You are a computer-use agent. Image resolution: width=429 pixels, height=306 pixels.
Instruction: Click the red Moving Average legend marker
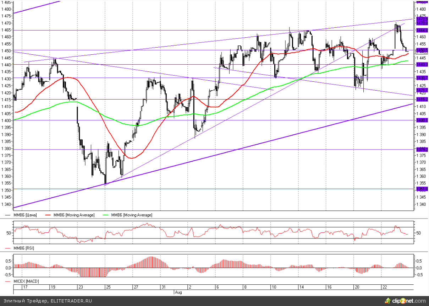pyautogui.click(x=48, y=215)
